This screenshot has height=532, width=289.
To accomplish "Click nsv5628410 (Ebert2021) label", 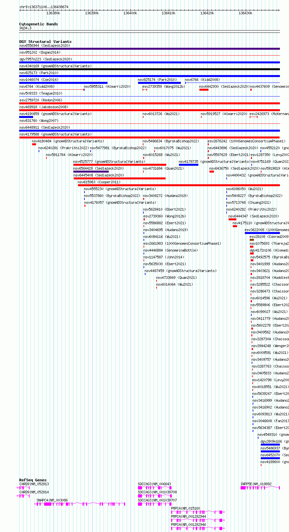I will (164, 209).
